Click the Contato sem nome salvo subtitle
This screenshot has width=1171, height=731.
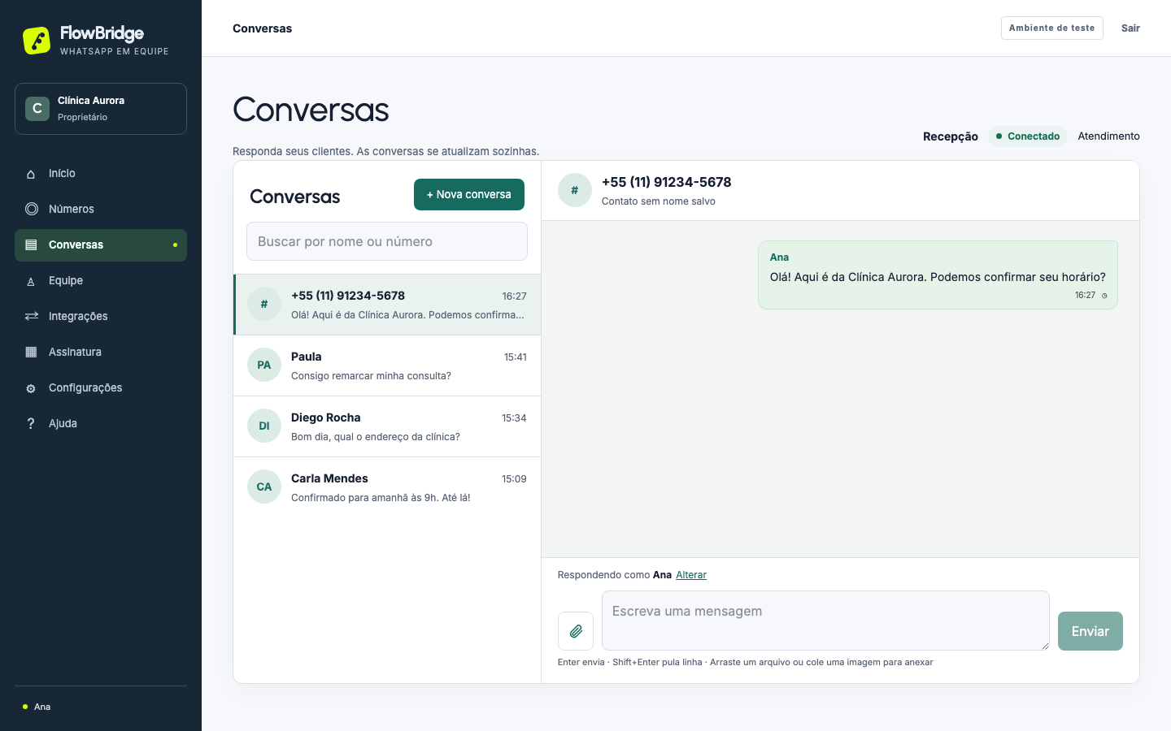tap(659, 201)
